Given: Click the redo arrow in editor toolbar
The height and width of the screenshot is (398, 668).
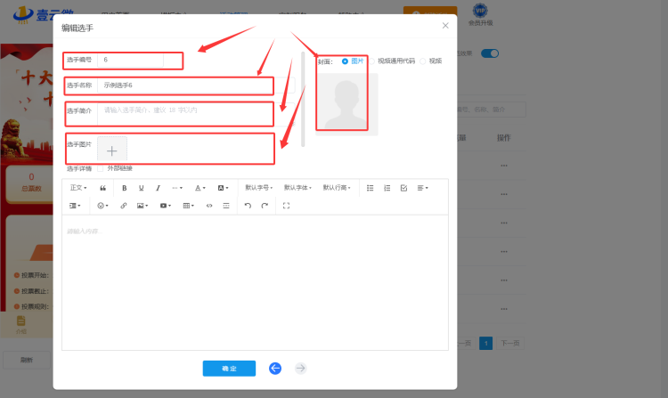Looking at the screenshot, I should (265, 206).
